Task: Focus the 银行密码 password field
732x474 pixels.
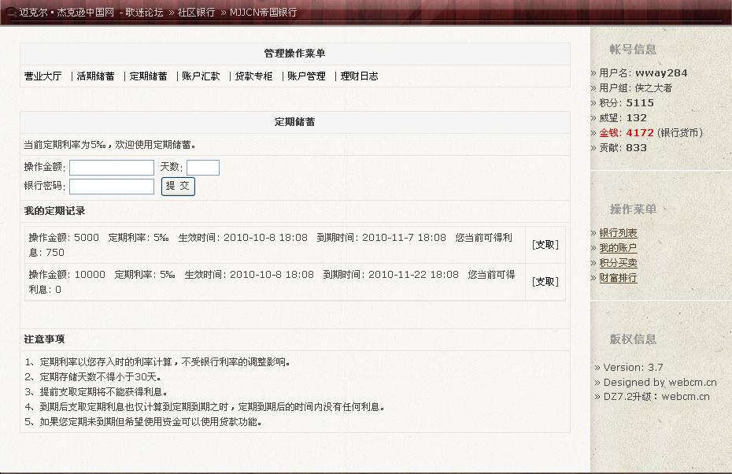Action: click(112, 187)
